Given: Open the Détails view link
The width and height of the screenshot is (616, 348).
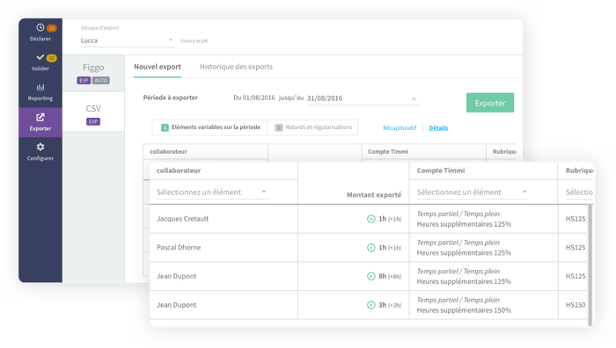Looking at the screenshot, I should click(438, 128).
